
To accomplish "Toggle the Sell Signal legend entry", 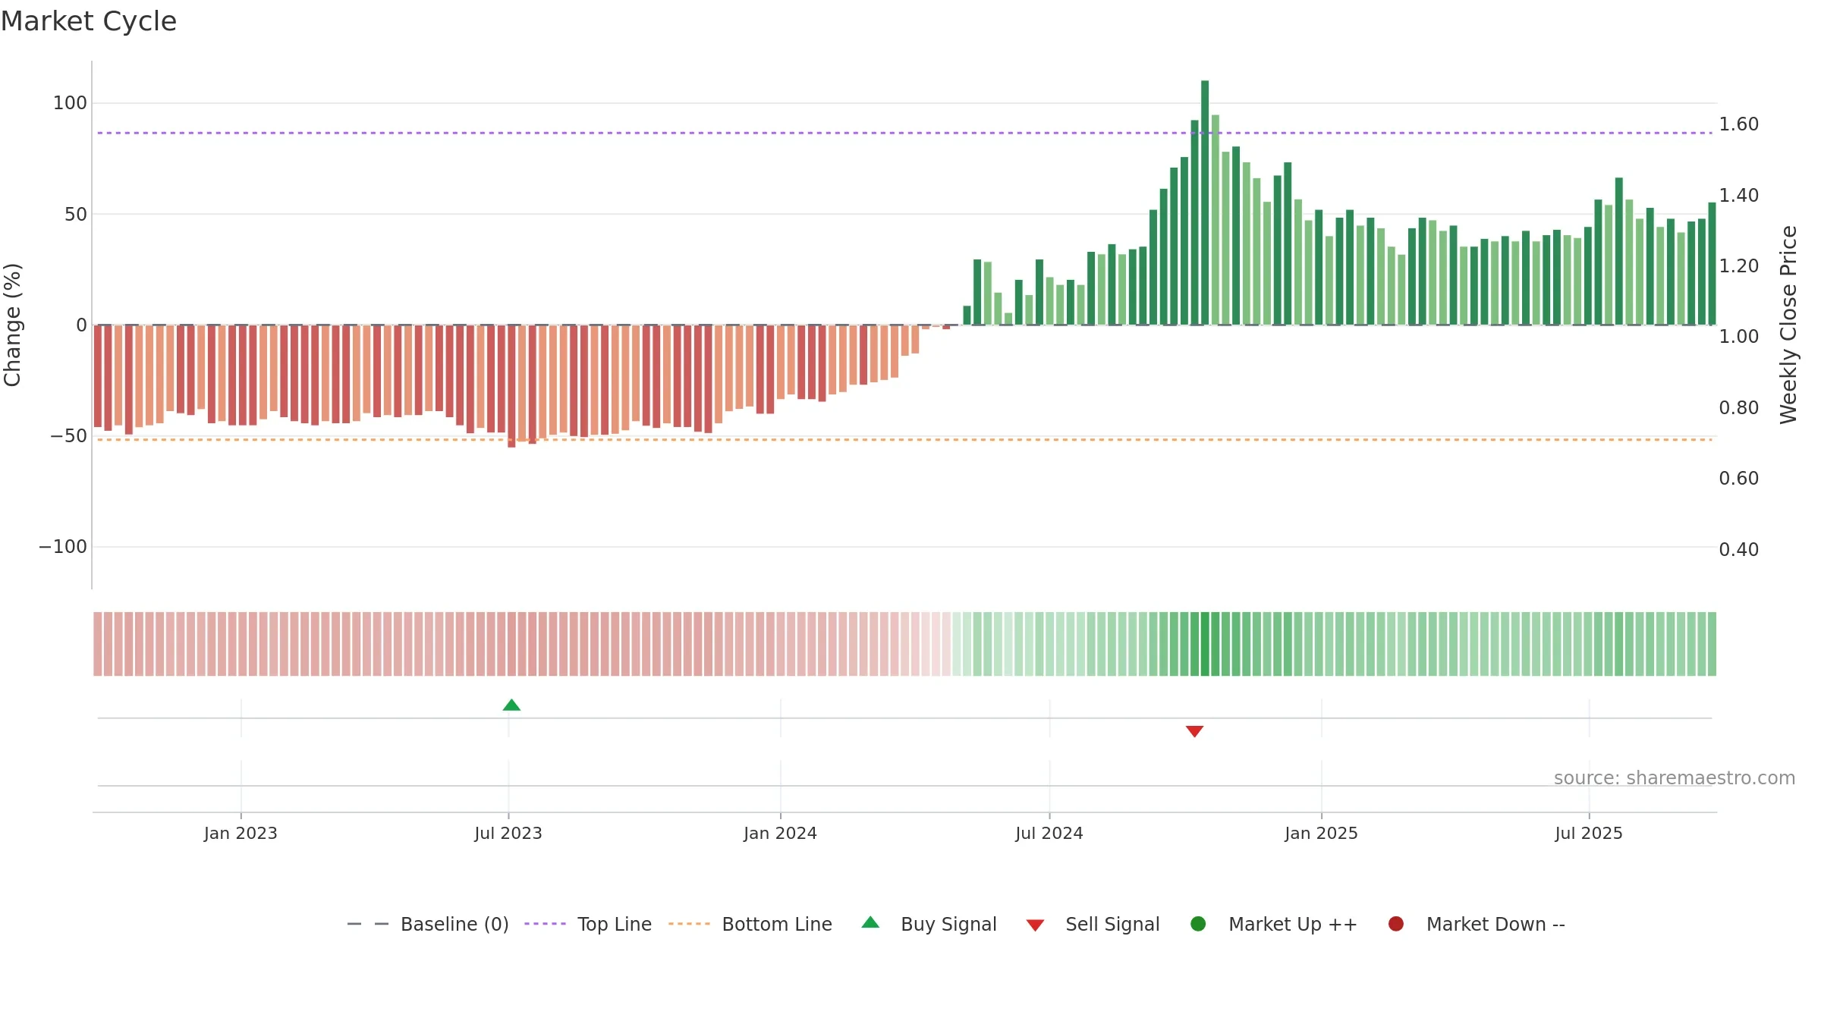I will pos(1093,924).
